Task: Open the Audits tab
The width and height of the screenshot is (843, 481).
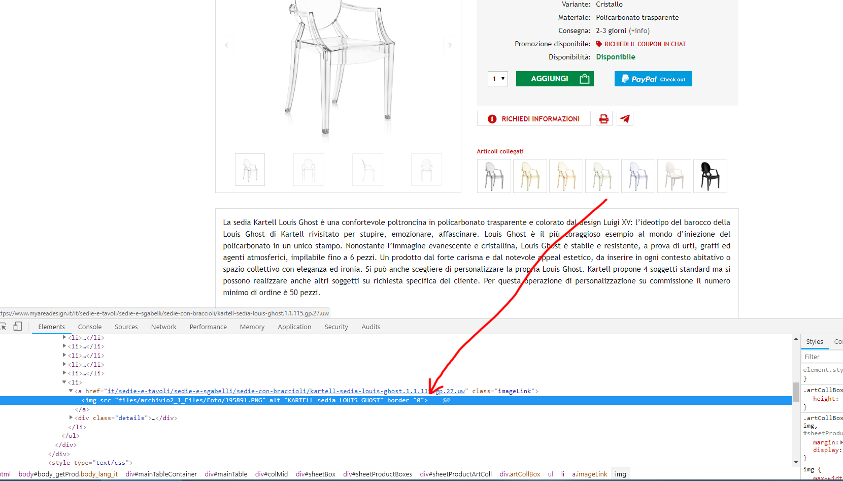Action: [371, 327]
